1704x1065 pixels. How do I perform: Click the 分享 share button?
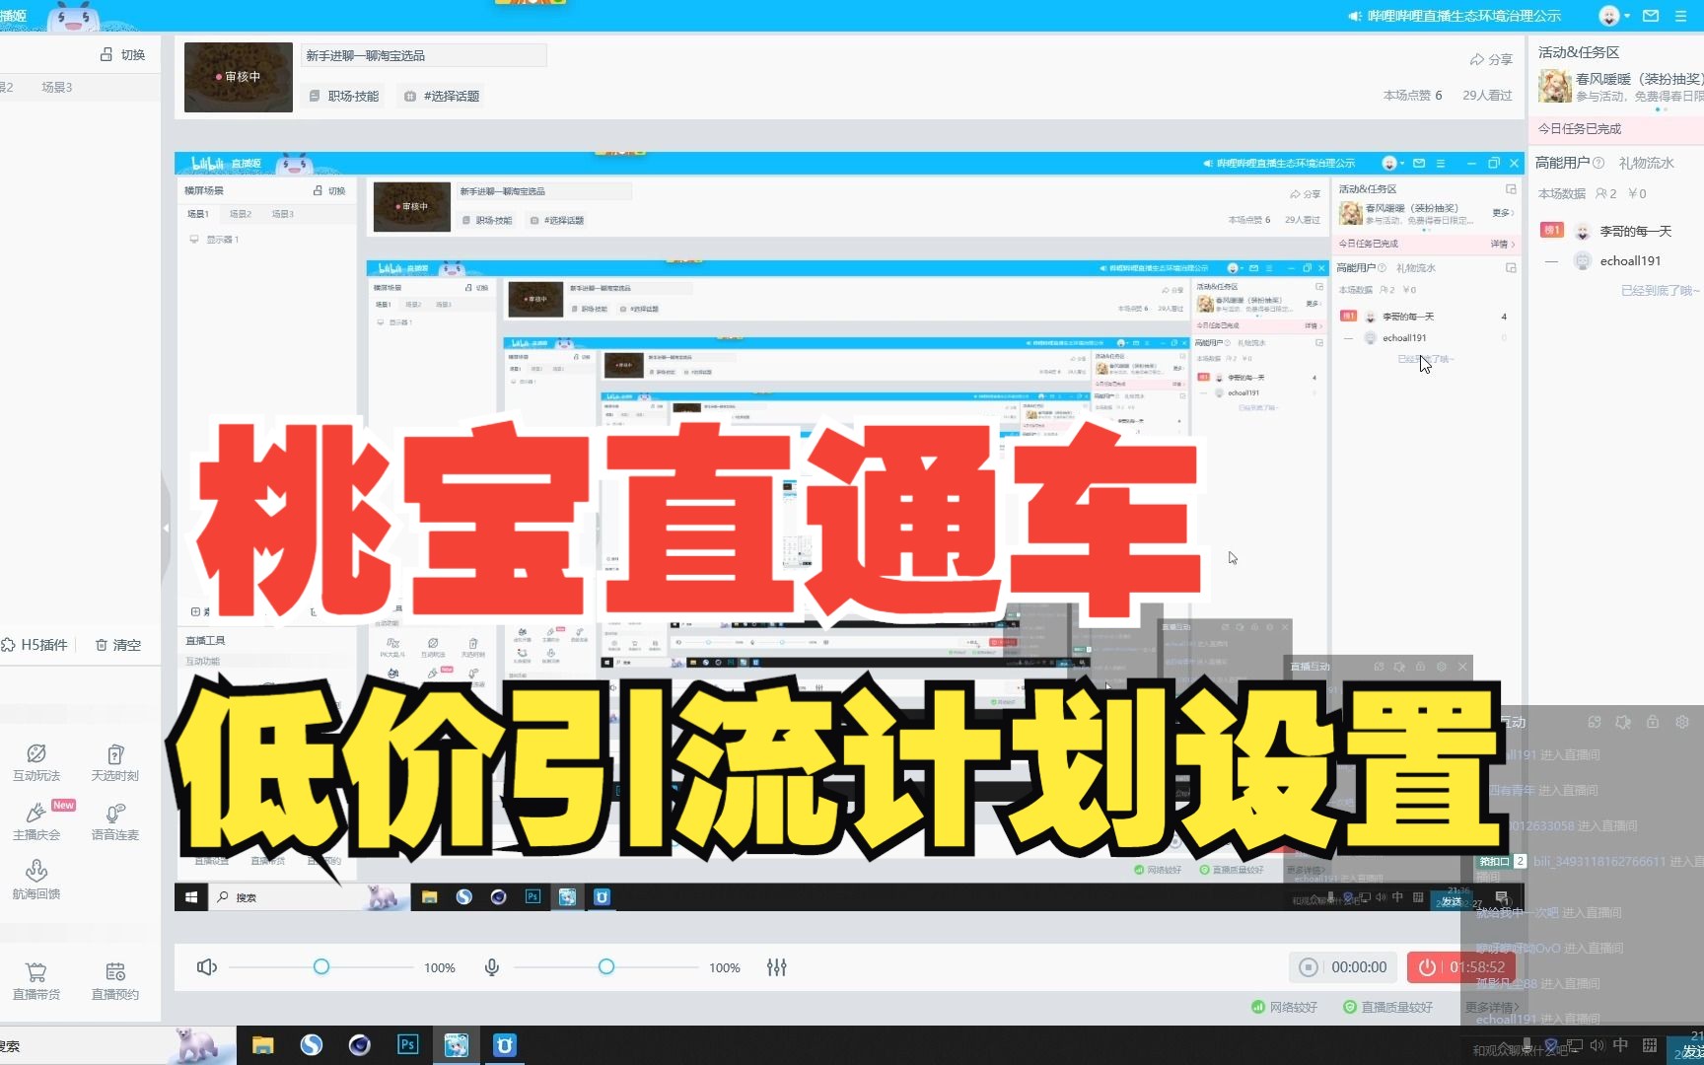click(x=1492, y=59)
